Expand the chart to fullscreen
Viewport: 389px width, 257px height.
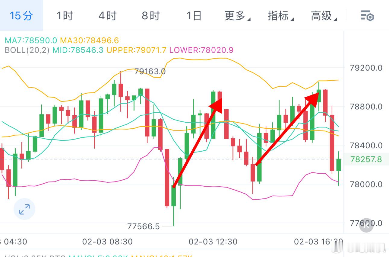point(24,209)
